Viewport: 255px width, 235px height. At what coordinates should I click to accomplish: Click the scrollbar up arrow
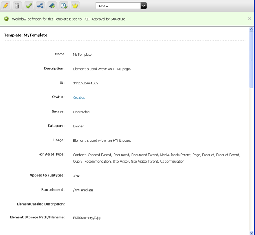(x=251, y=29)
